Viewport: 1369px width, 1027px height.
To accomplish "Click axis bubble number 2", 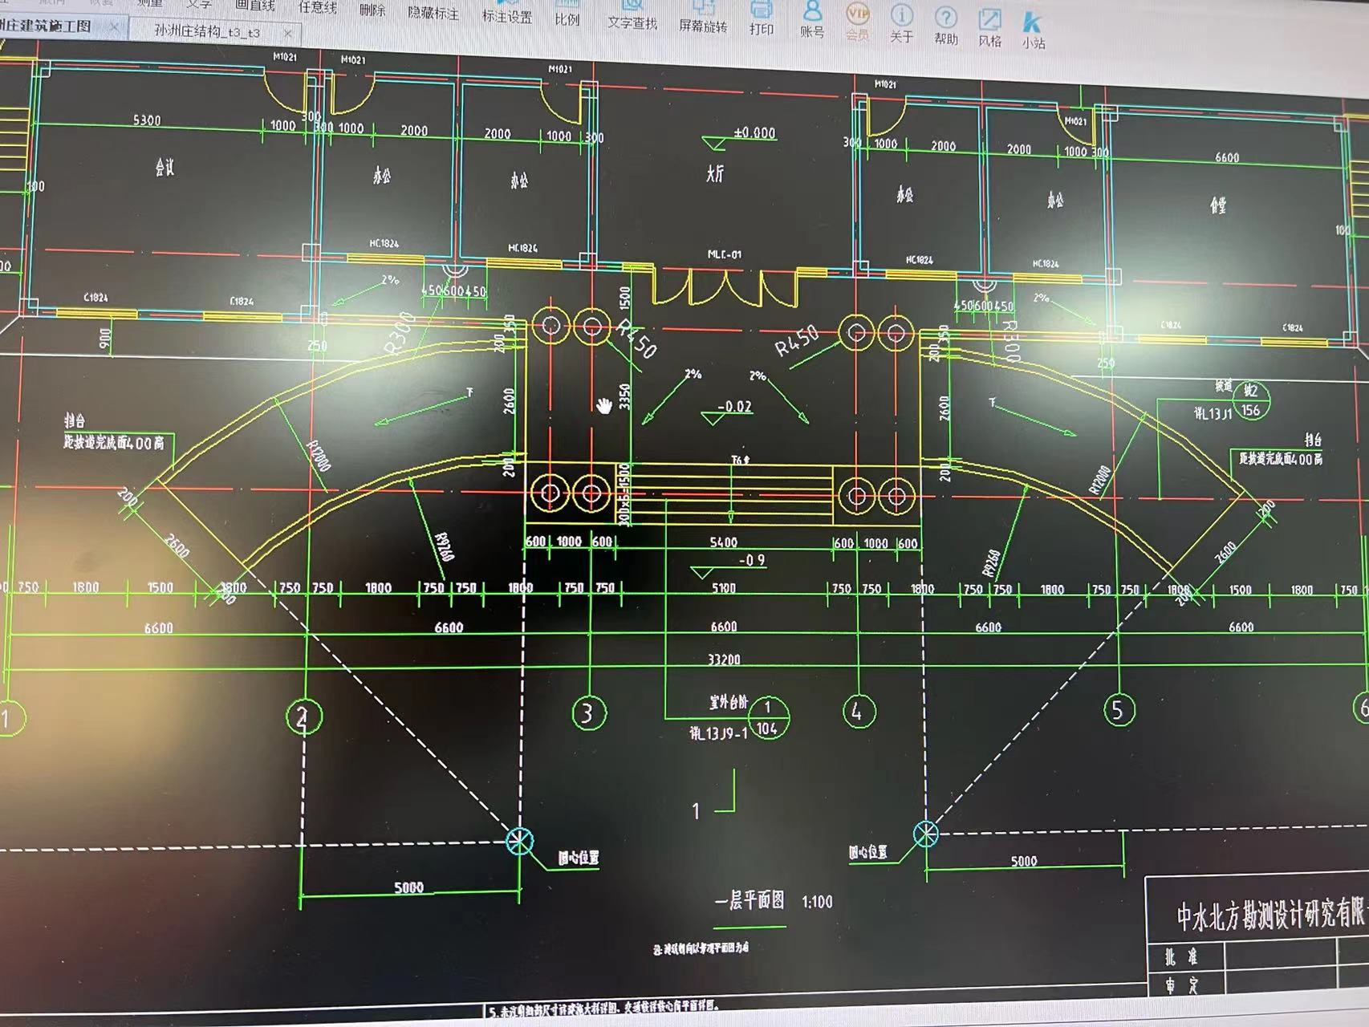I will (x=303, y=717).
